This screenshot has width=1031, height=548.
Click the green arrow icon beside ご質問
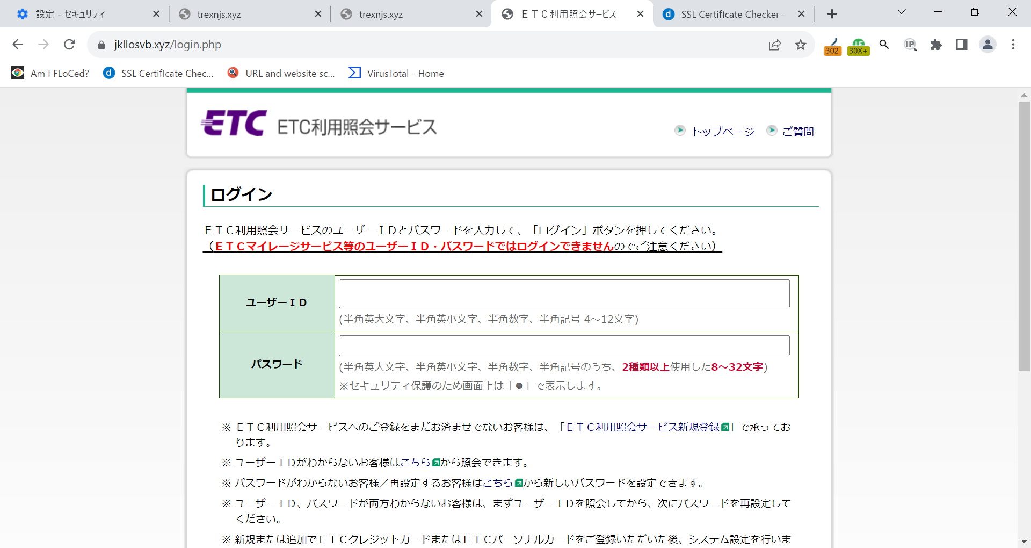(x=772, y=130)
